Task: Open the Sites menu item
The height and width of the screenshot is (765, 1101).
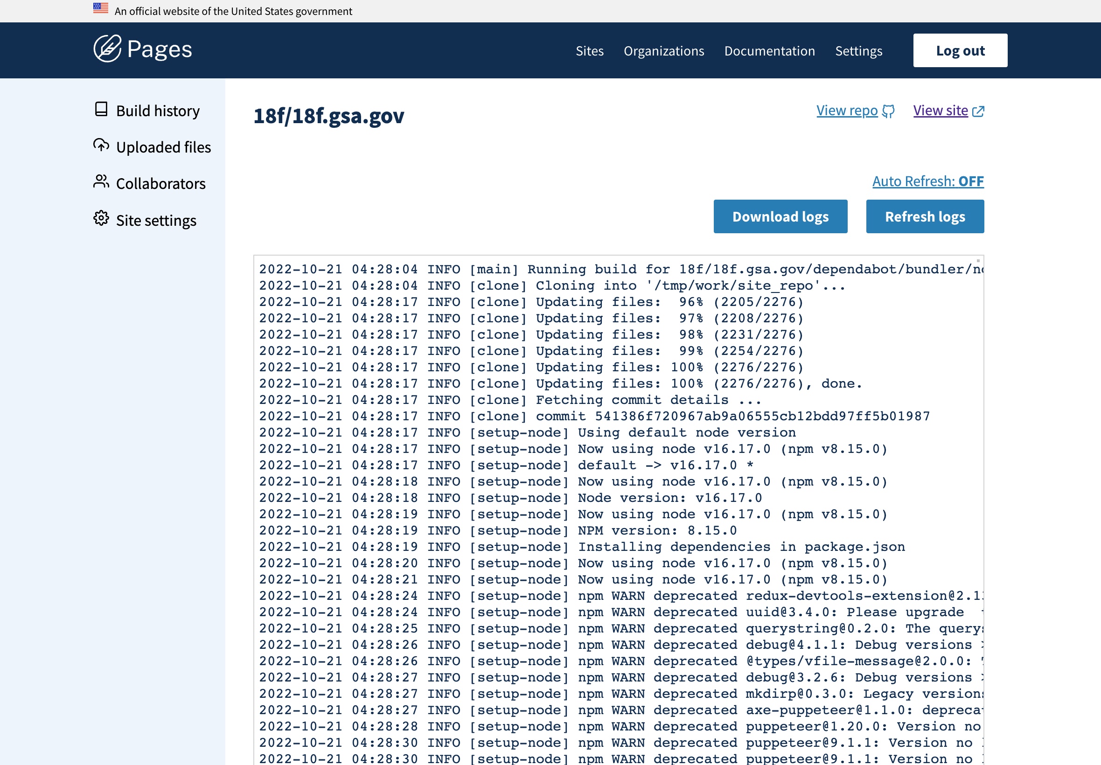Action: pyautogui.click(x=590, y=51)
